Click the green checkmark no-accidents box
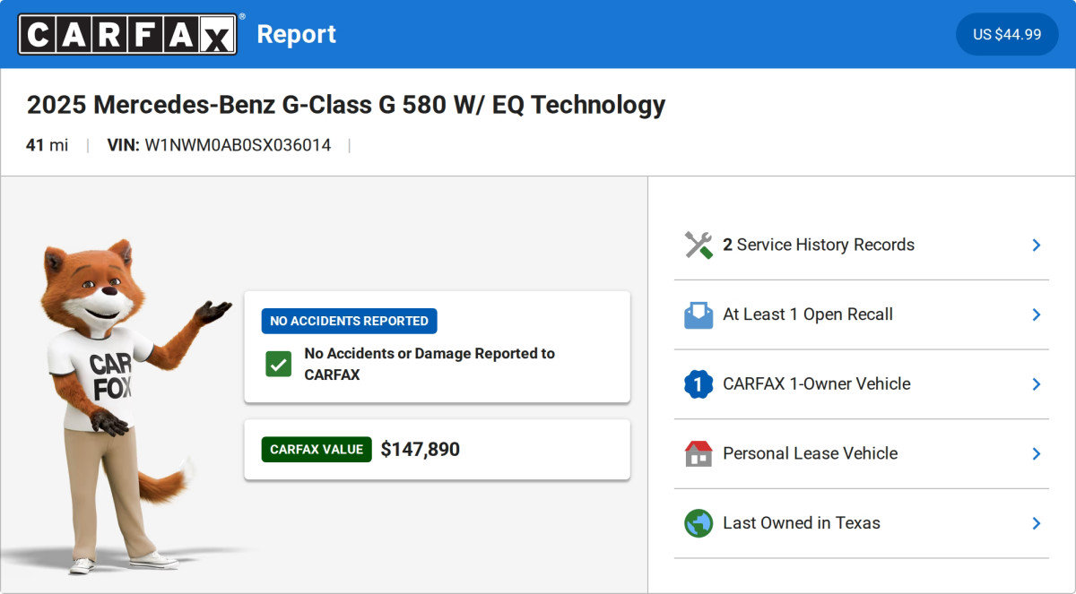Viewport: 1076px width, 594px height. coord(279,364)
